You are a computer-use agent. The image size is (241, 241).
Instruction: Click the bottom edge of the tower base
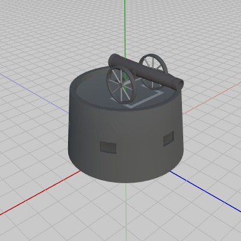[125, 182]
